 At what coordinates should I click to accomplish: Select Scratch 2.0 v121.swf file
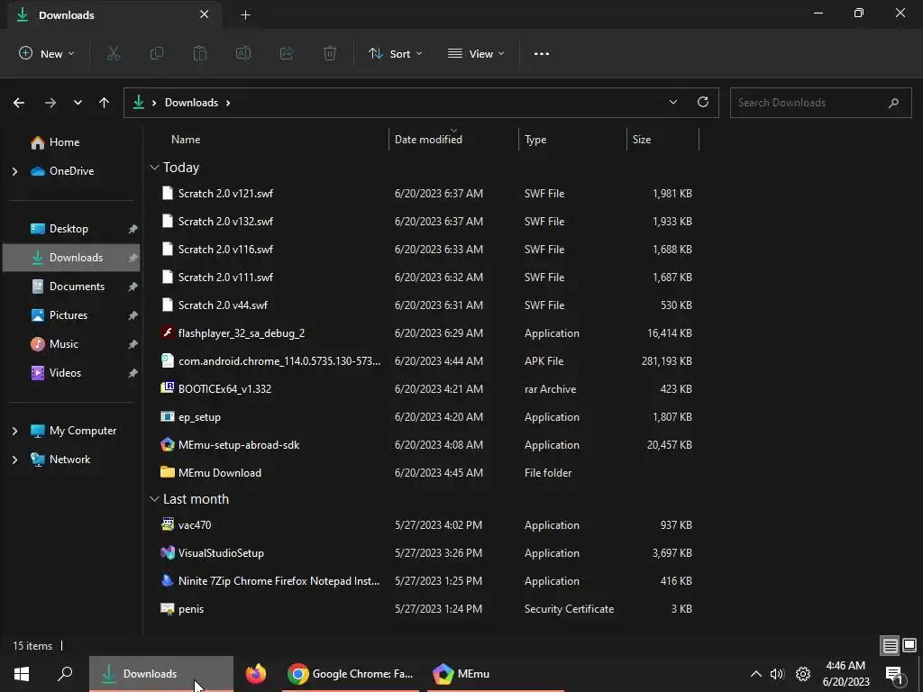pos(426,194)
